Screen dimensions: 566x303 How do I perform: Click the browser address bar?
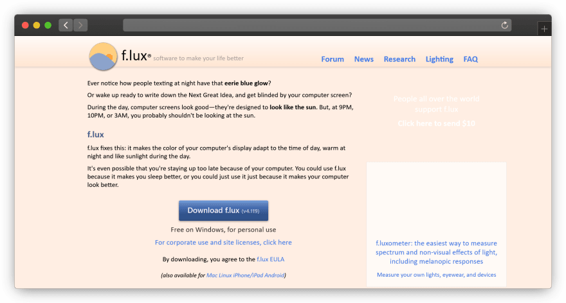(317, 25)
